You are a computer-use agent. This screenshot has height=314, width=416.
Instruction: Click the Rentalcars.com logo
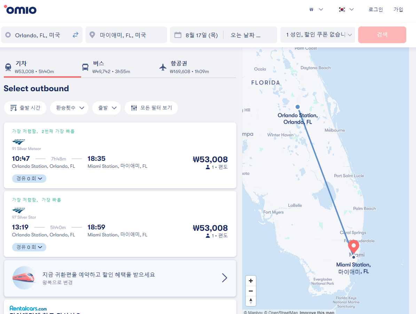click(28, 308)
